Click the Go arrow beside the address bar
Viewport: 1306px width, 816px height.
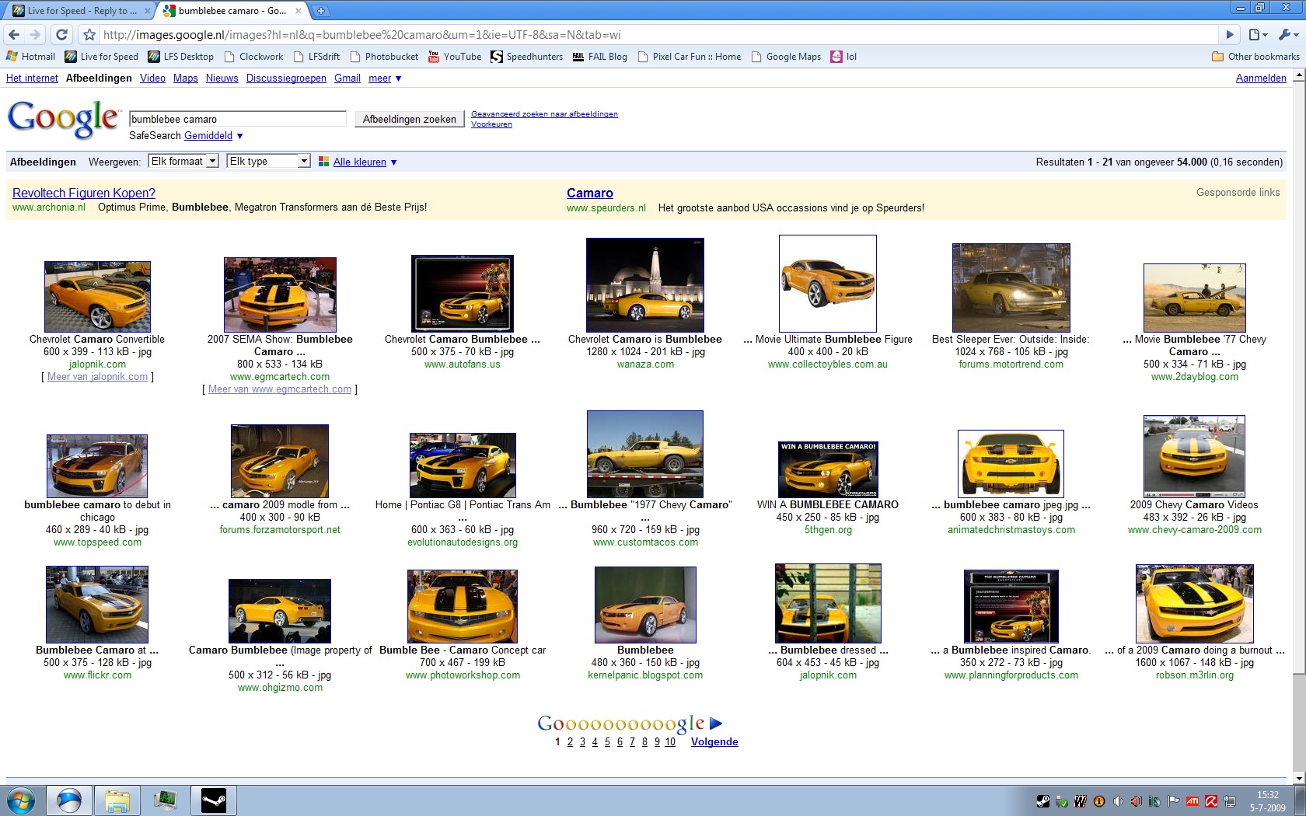pos(1230,34)
